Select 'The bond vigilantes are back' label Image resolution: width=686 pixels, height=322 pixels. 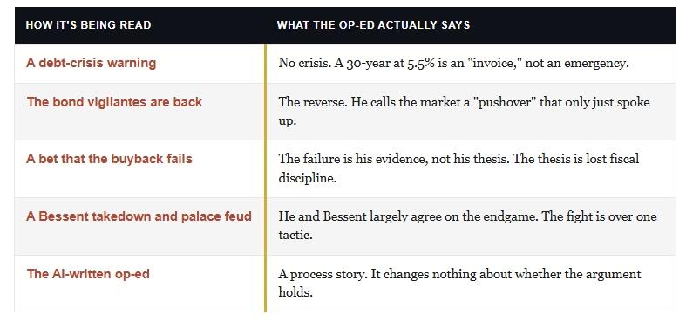click(114, 102)
